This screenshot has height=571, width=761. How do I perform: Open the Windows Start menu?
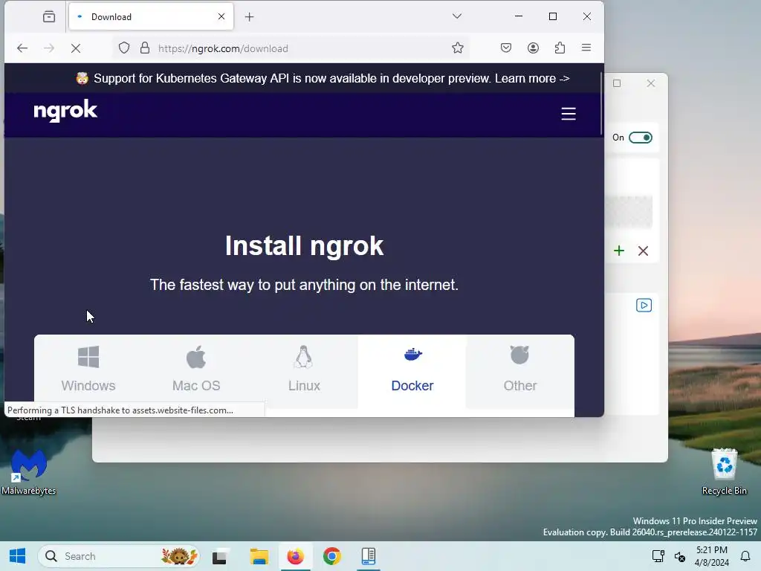click(18, 556)
